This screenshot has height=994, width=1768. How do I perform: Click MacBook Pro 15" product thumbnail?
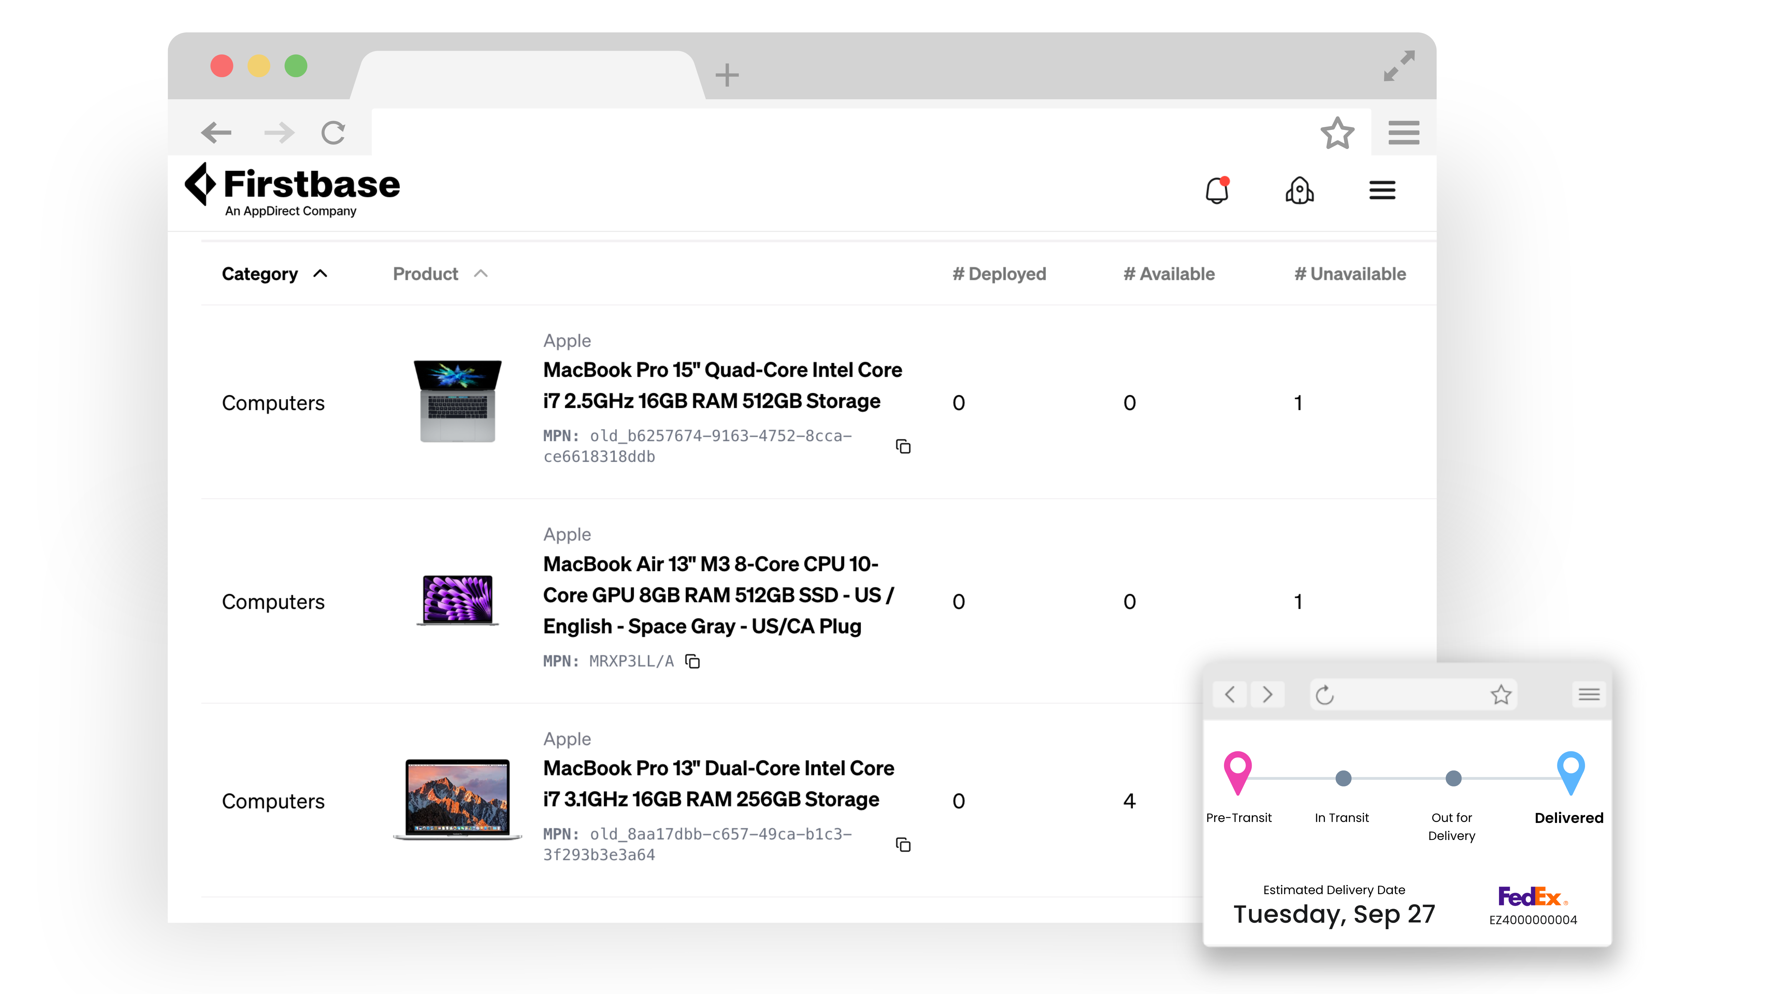[457, 401]
